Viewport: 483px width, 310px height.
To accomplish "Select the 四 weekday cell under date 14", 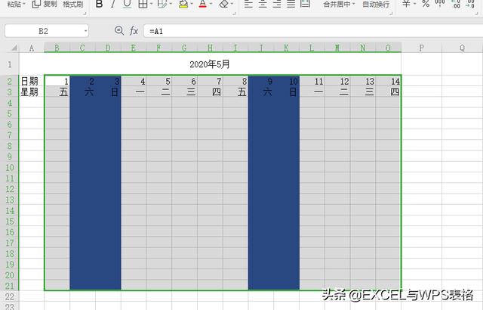I will 388,92.
